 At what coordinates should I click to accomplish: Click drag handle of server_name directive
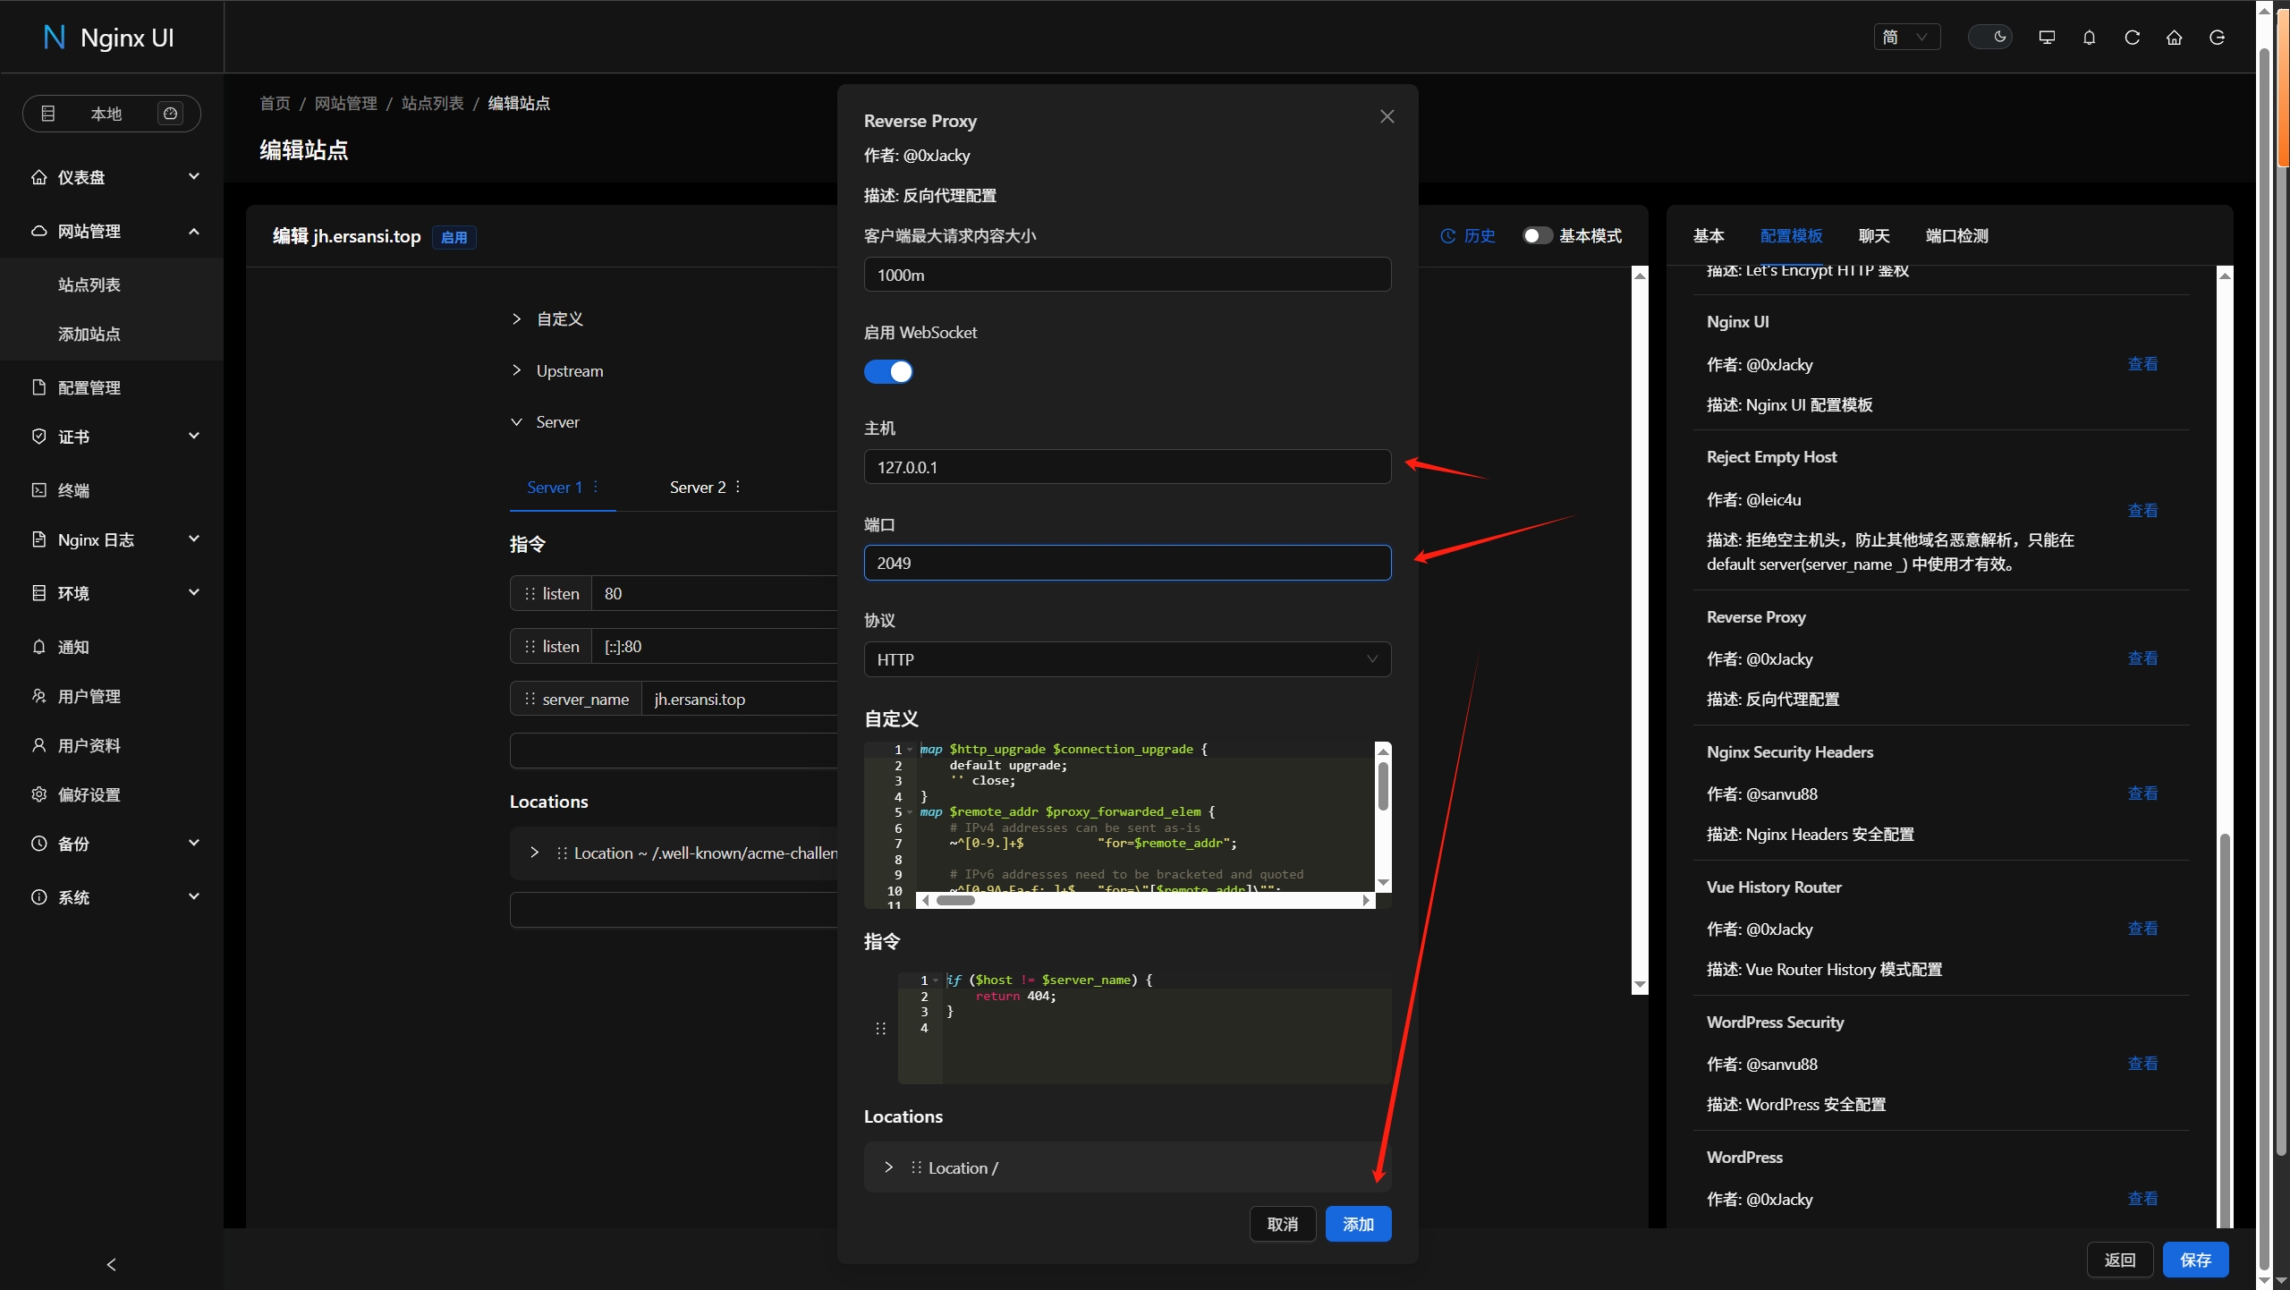530,700
